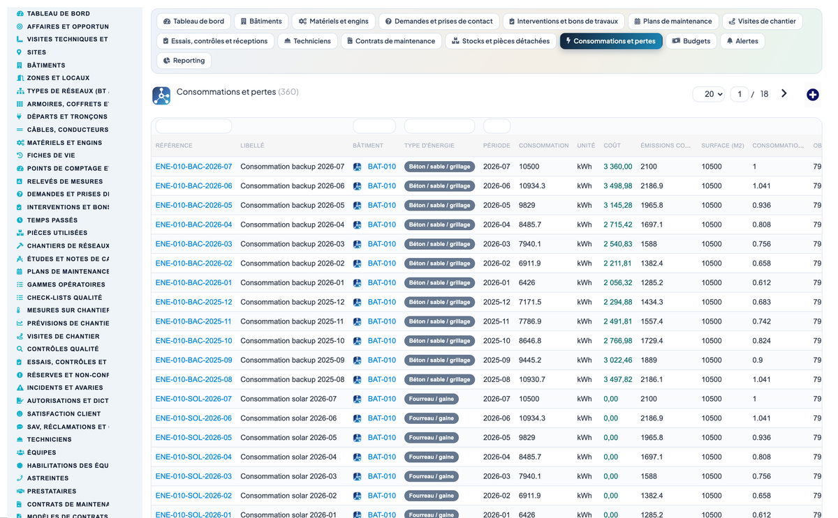Click building icon in row ENE-010-SOL-2026-07
The width and height of the screenshot is (838, 518).
pyautogui.click(x=358, y=399)
